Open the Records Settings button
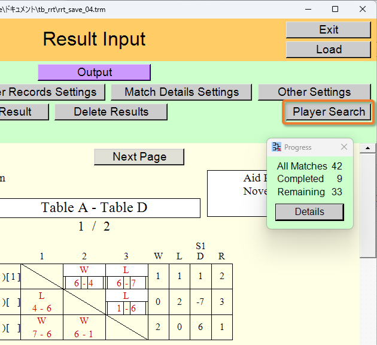 click(x=53, y=92)
